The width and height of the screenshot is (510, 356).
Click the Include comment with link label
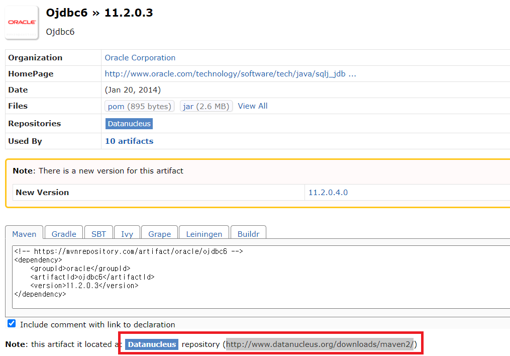click(97, 324)
